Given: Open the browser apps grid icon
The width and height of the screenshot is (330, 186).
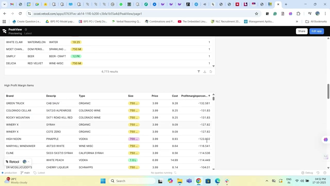Looking at the screenshot, I should tap(4, 21).
